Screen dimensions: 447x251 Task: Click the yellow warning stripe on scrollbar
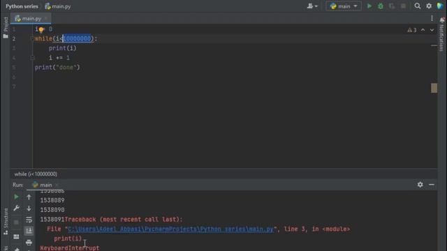point(434,88)
